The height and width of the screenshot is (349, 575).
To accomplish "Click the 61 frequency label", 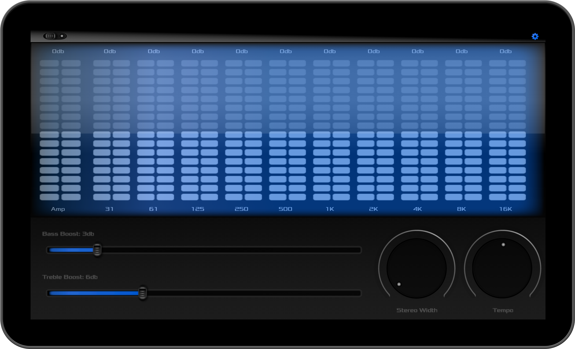I will point(153,209).
